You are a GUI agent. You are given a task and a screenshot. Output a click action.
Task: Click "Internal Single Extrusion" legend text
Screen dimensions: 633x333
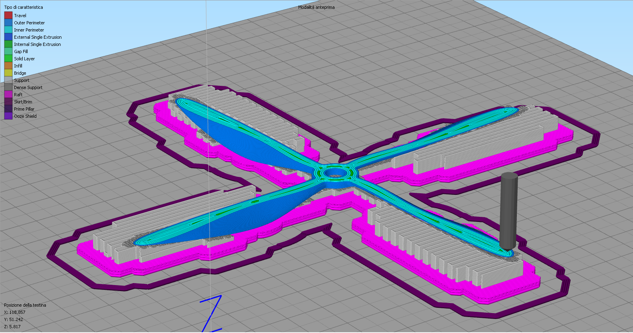[x=38, y=44]
